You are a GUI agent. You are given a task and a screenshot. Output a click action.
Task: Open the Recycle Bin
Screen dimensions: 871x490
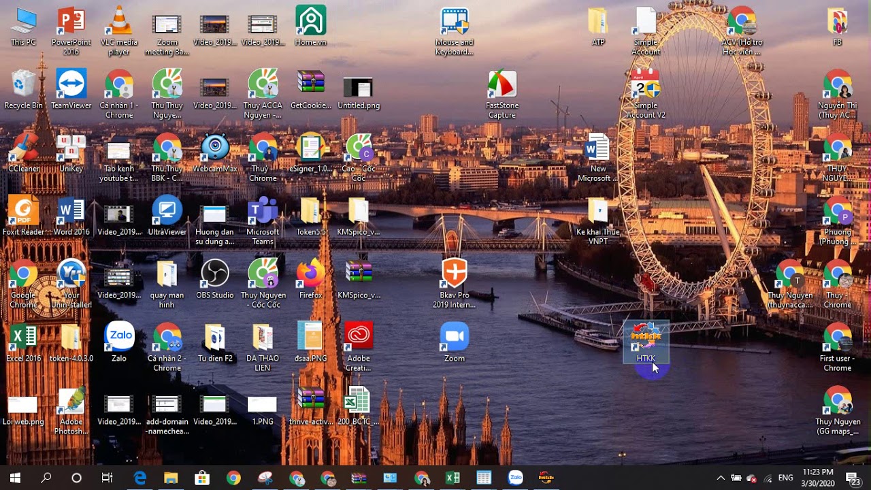click(x=23, y=89)
